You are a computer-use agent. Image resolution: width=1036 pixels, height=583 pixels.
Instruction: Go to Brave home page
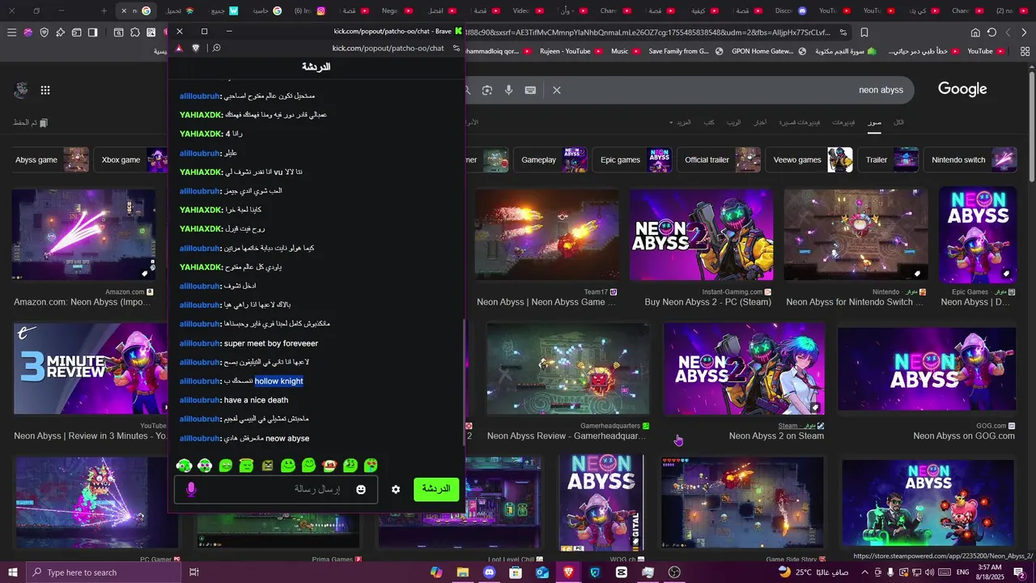975,32
